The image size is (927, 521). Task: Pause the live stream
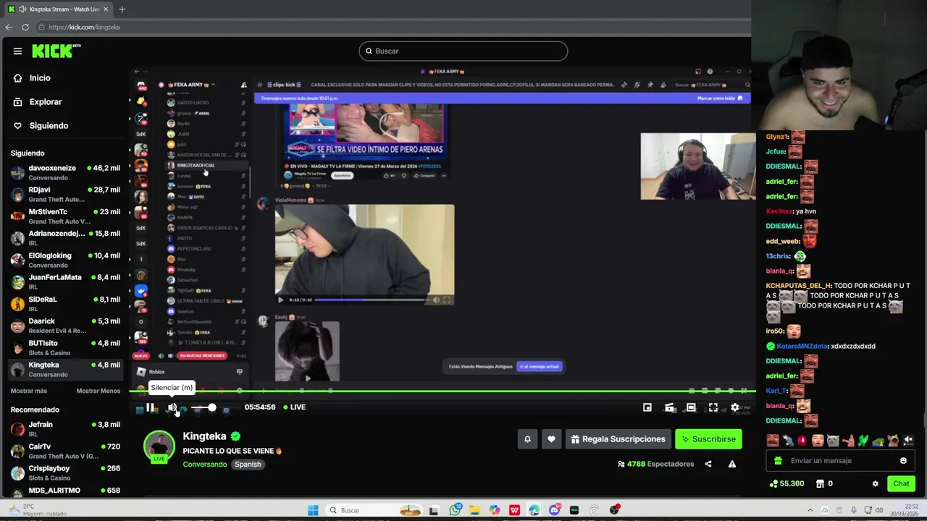[x=150, y=407]
